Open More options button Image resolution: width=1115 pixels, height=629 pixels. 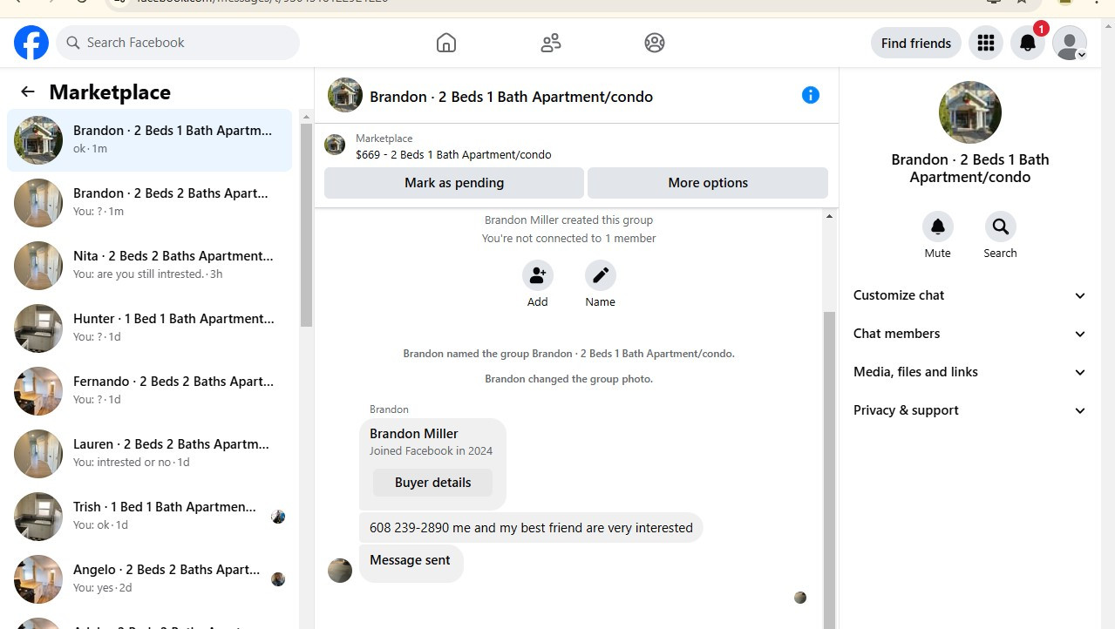[x=708, y=183]
